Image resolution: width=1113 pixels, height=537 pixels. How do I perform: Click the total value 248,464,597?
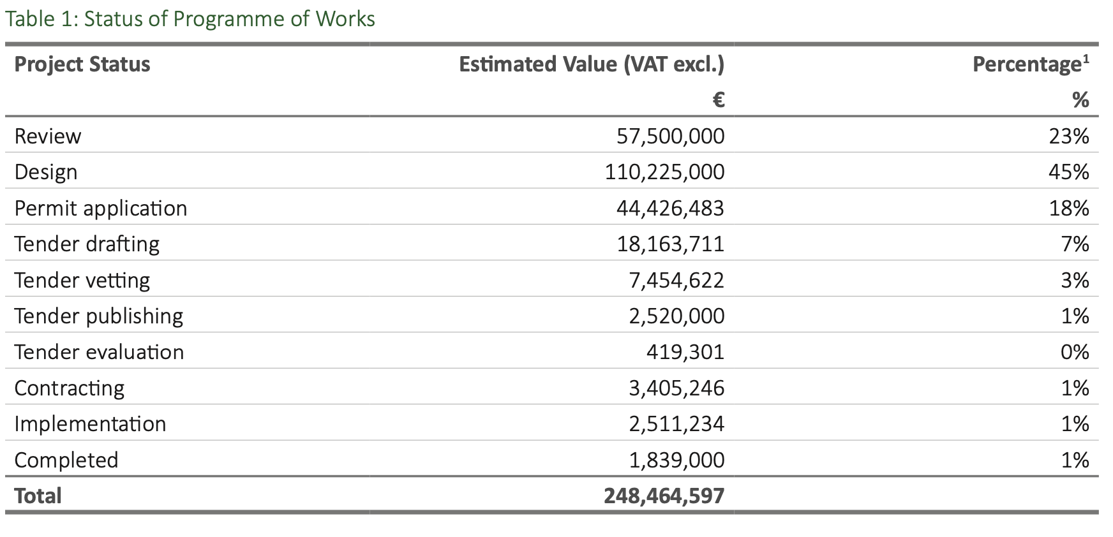[x=664, y=496]
